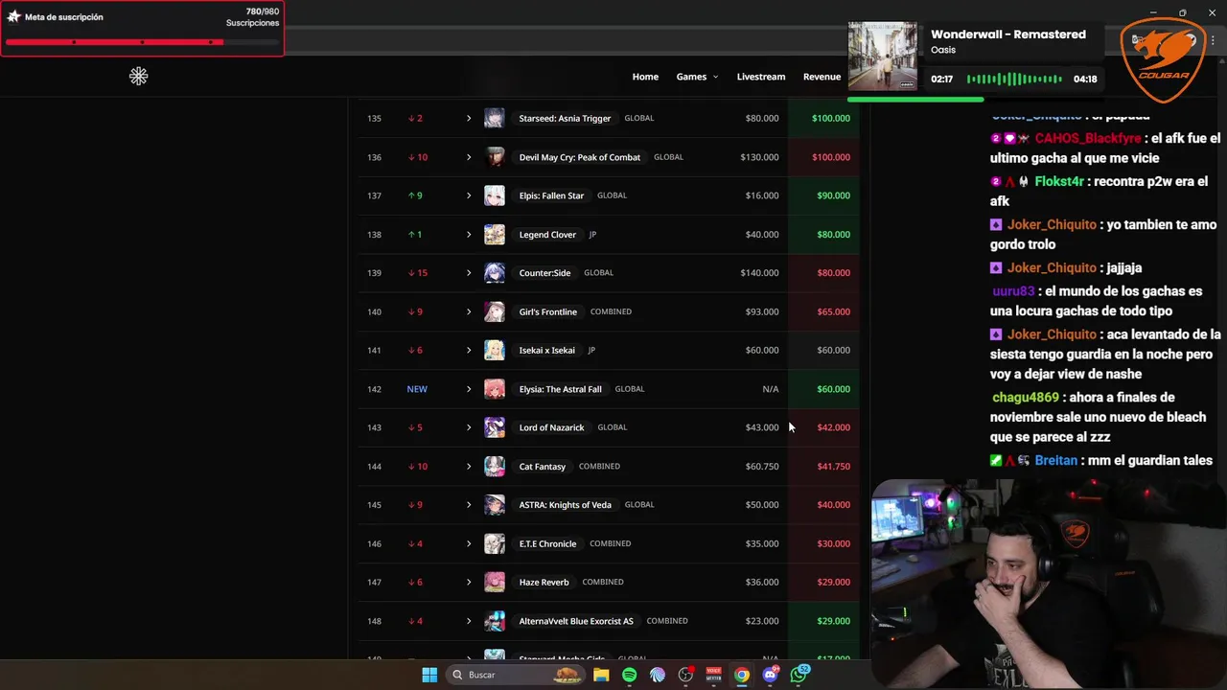
Task: Open the Elysia: The Astral Fall title
Action: pos(560,389)
